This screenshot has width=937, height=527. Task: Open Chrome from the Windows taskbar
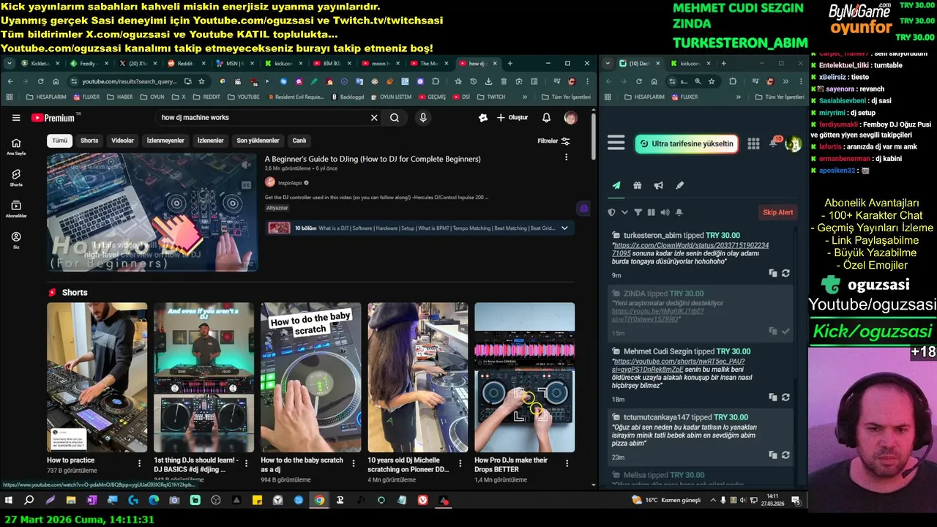coord(319,501)
